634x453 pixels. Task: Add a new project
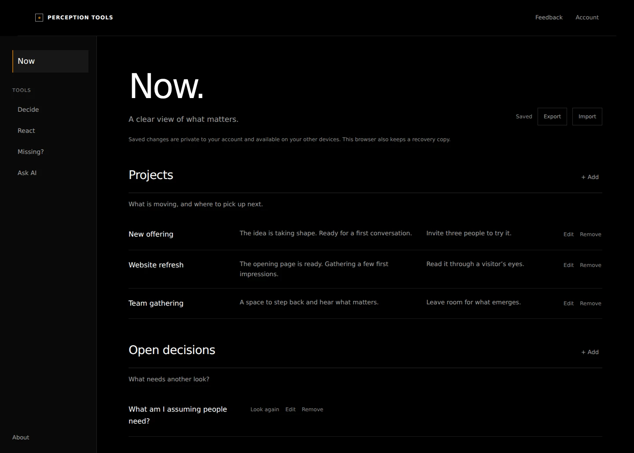[x=590, y=177]
